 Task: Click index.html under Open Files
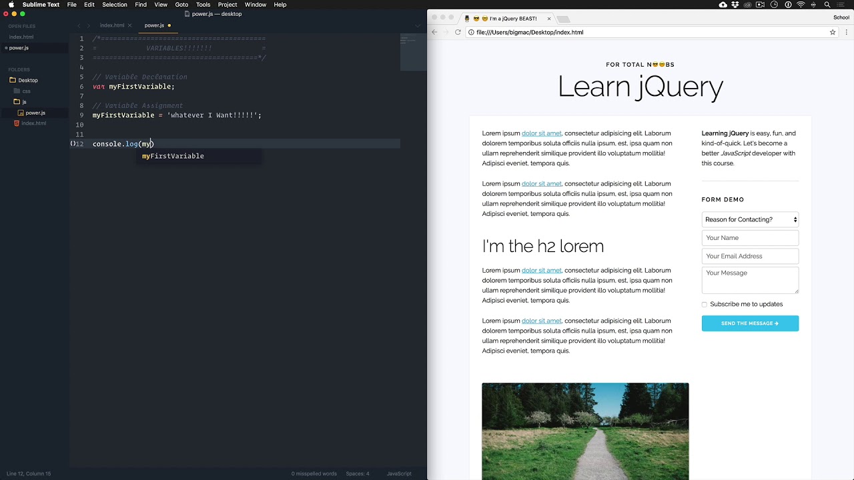pos(21,37)
